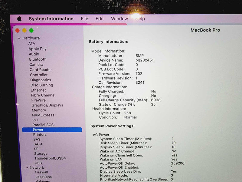Click the Display Sleep Uses Dim label
Image resolution: width=242 pixels, height=182 pixels.
tap(120, 171)
